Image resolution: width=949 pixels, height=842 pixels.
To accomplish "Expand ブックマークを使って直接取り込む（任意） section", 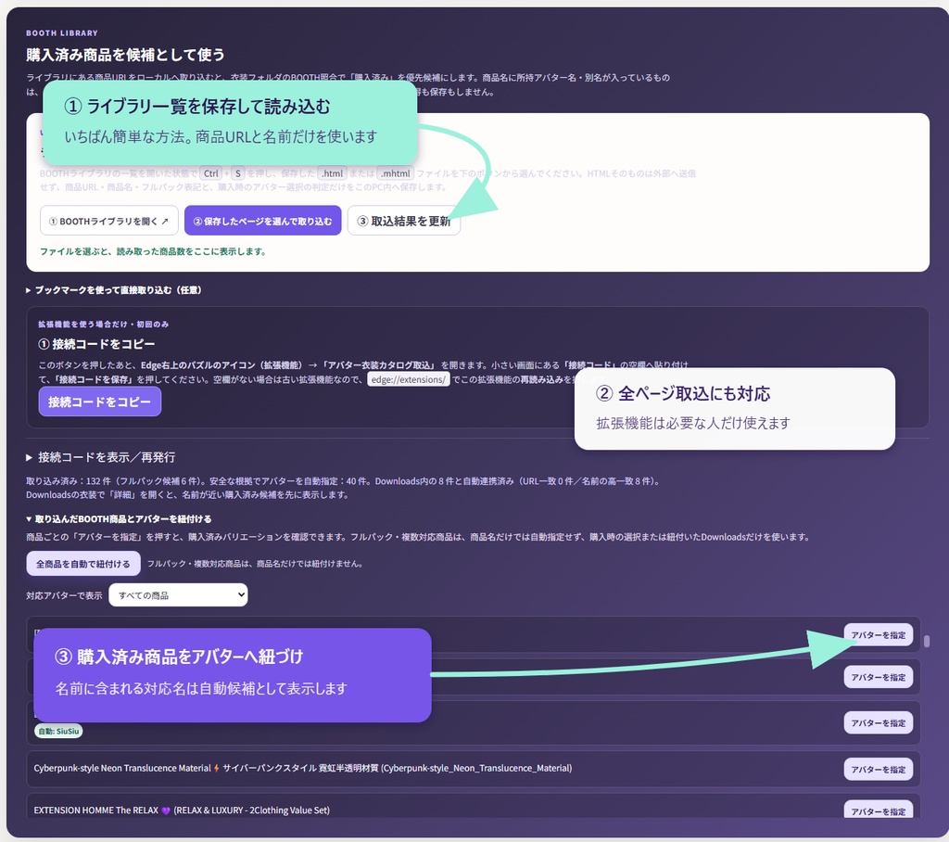I will tap(114, 290).
